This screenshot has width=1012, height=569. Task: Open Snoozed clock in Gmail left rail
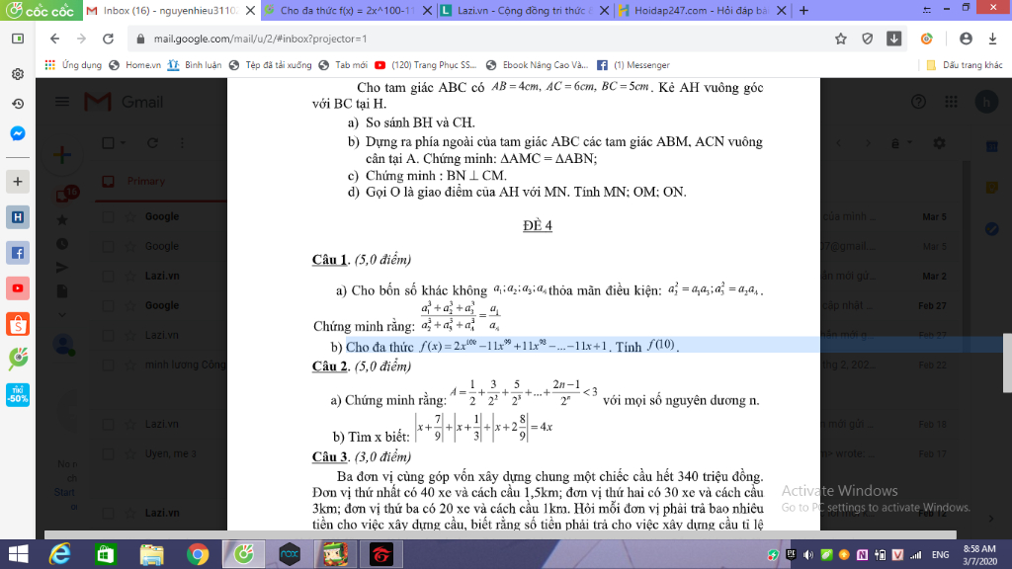62,244
